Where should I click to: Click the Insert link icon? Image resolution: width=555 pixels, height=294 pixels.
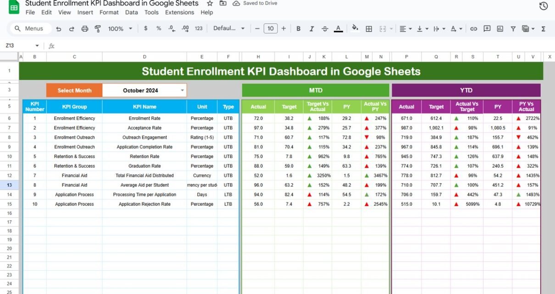[473, 28]
